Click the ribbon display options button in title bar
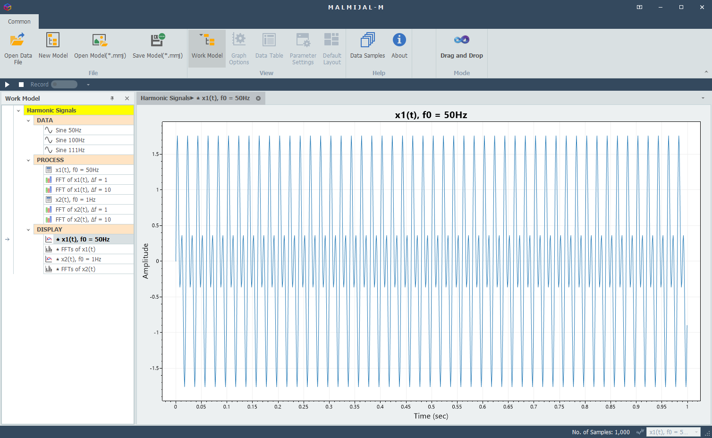Image resolution: width=712 pixels, height=438 pixels. tap(639, 7)
